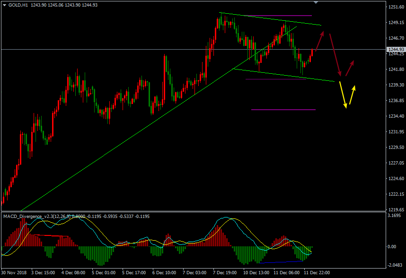Select the lower purple horizontal line
Viewport: 406px width, 278px height.
(x=283, y=110)
